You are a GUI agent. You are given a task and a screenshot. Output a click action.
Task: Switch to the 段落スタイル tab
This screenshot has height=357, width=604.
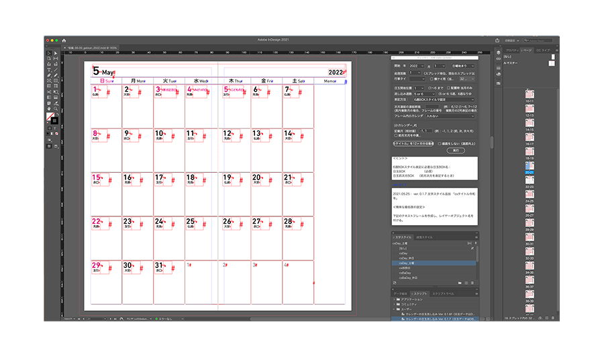pyautogui.click(x=425, y=238)
